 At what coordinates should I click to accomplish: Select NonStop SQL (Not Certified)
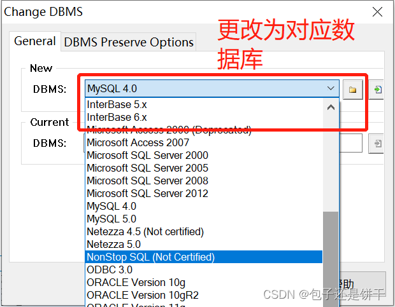pos(203,257)
